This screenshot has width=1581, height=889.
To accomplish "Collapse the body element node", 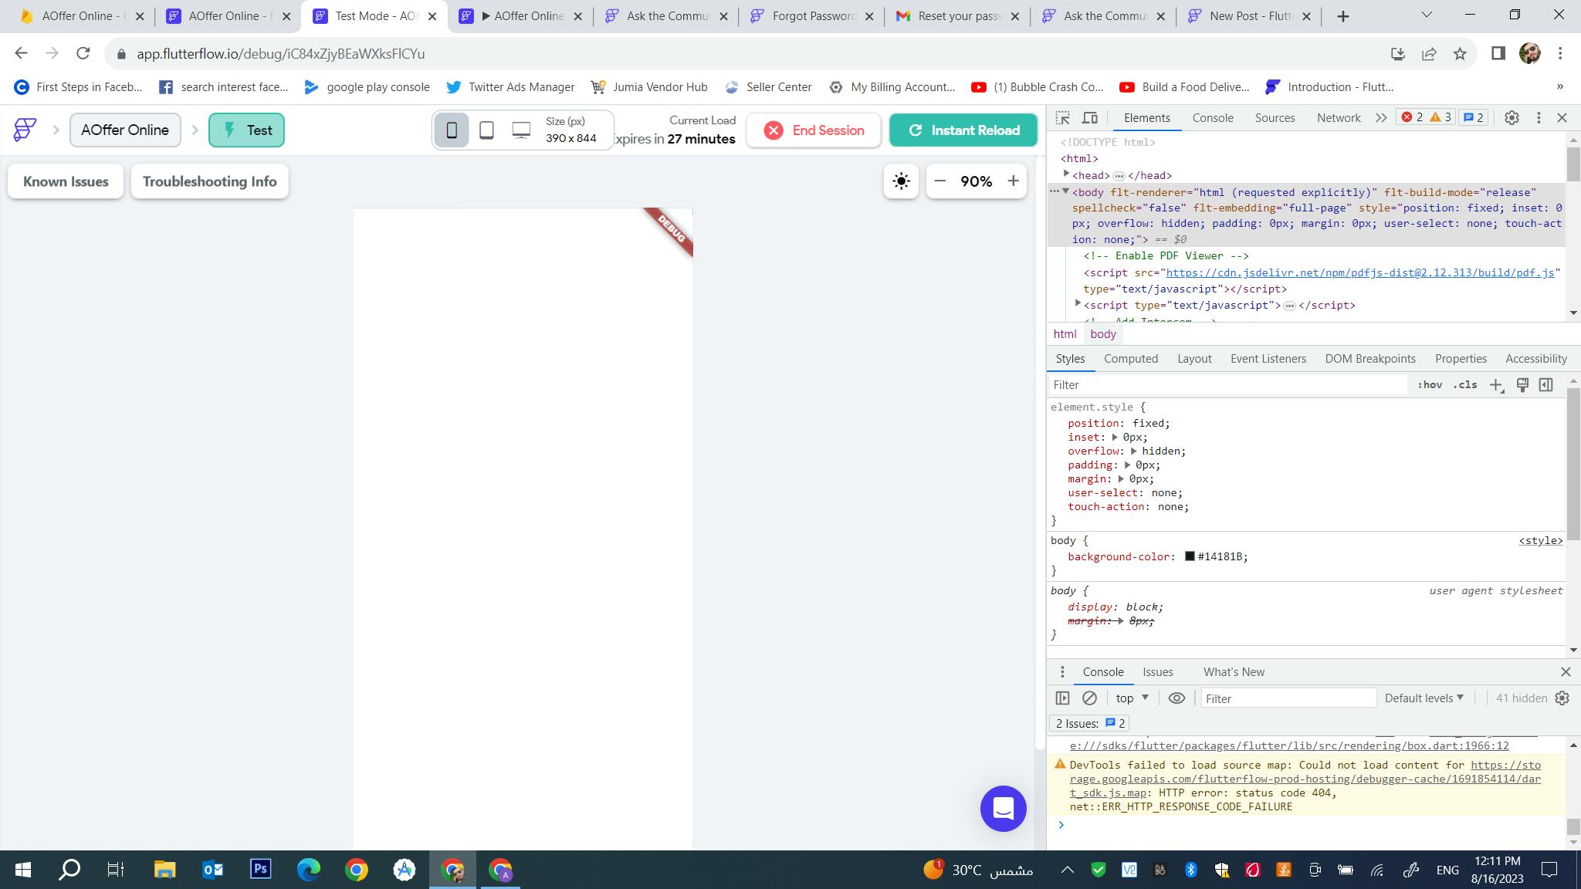I will point(1065,191).
